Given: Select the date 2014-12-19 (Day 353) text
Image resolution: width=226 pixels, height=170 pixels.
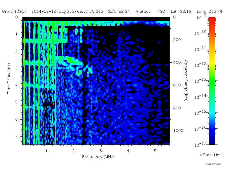Looking at the screenshot, I should coord(54,11).
